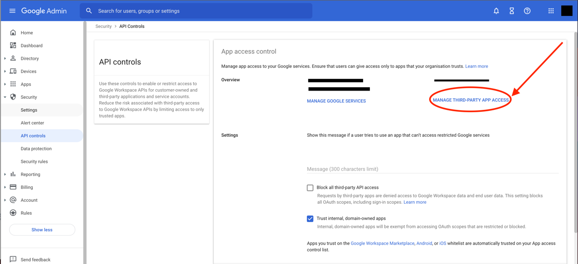This screenshot has height=264, width=578.
Task: Open the hamburger main menu
Action: [x=12, y=11]
